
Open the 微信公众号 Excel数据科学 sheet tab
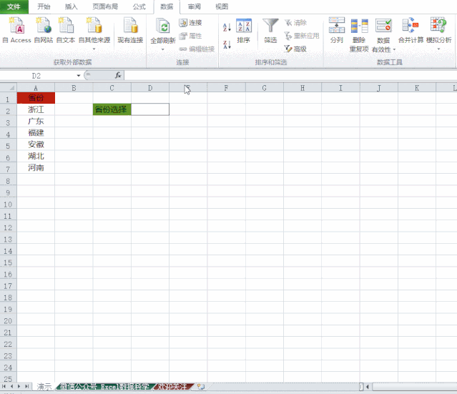point(106,387)
